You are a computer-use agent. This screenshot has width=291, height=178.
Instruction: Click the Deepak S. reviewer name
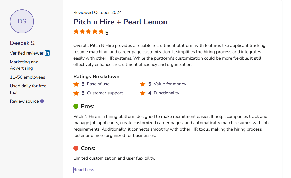(x=23, y=43)
